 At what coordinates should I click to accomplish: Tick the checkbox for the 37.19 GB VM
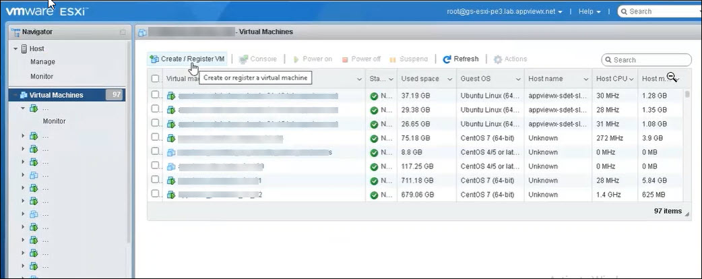[x=155, y=94]
